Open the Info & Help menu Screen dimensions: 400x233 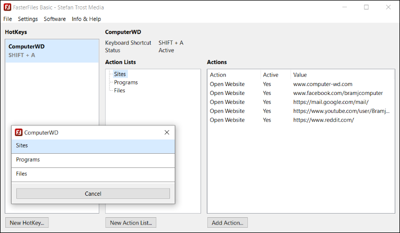coord(86,19)
